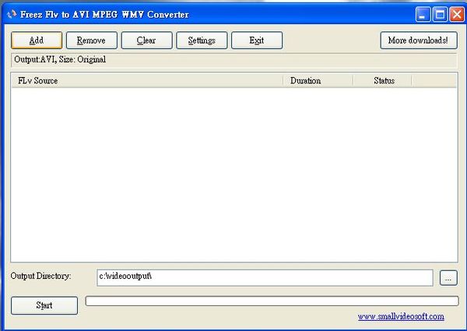
Task: Click the Exit button
Action: tap(257, 40)
